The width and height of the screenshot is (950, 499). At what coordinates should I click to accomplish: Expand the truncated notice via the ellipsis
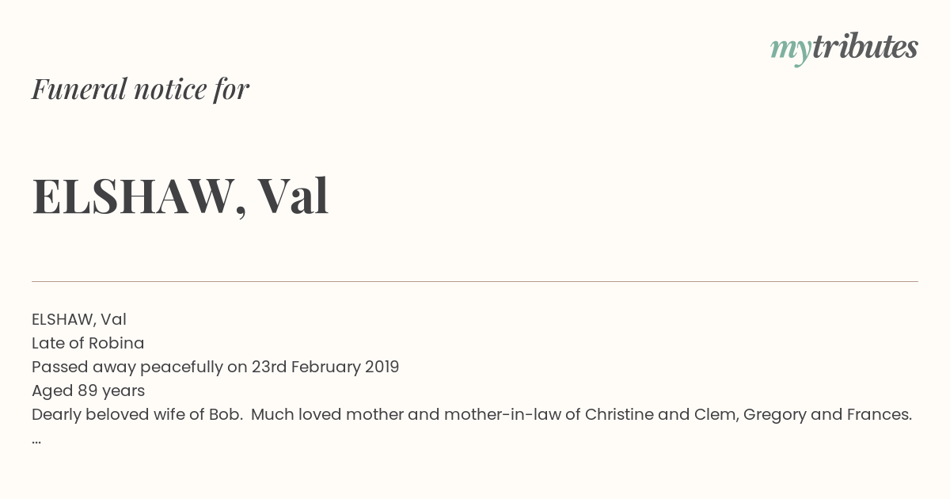pos(36,440)
